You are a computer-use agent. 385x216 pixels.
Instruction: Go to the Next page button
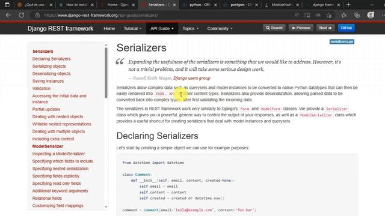325,28
